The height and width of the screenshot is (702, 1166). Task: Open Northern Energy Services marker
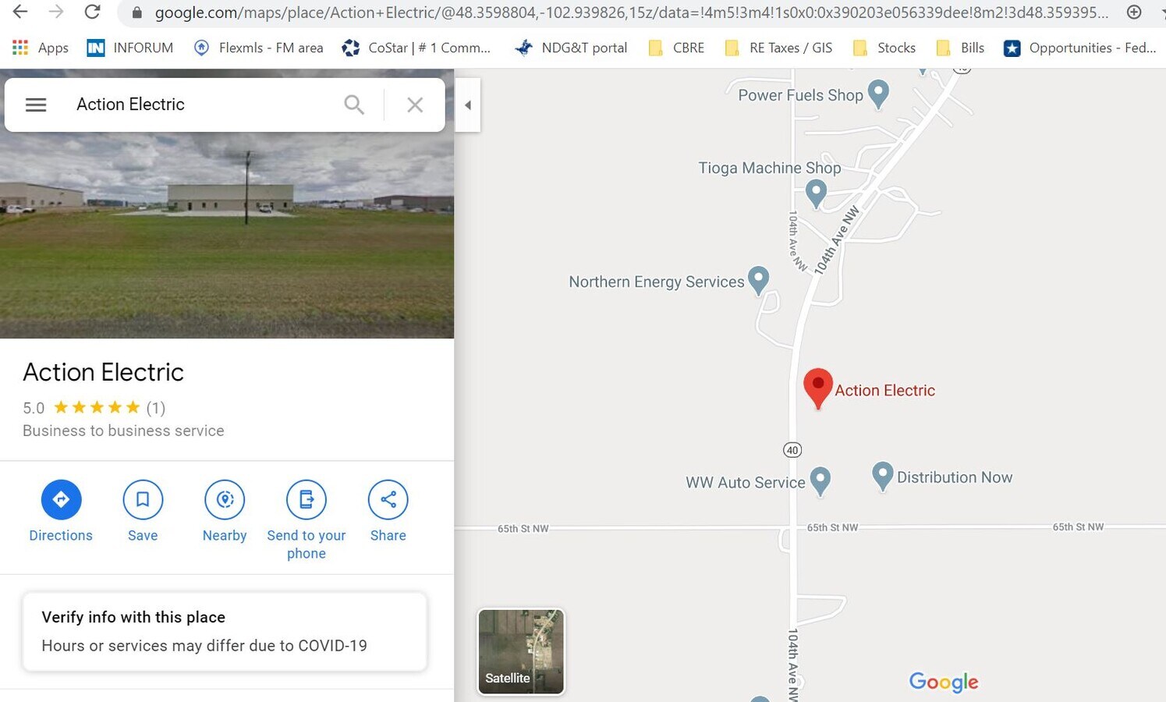[758, 280]
